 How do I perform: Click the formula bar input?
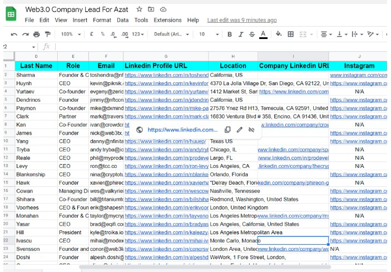pyautogui.click(x=222, y=47)
